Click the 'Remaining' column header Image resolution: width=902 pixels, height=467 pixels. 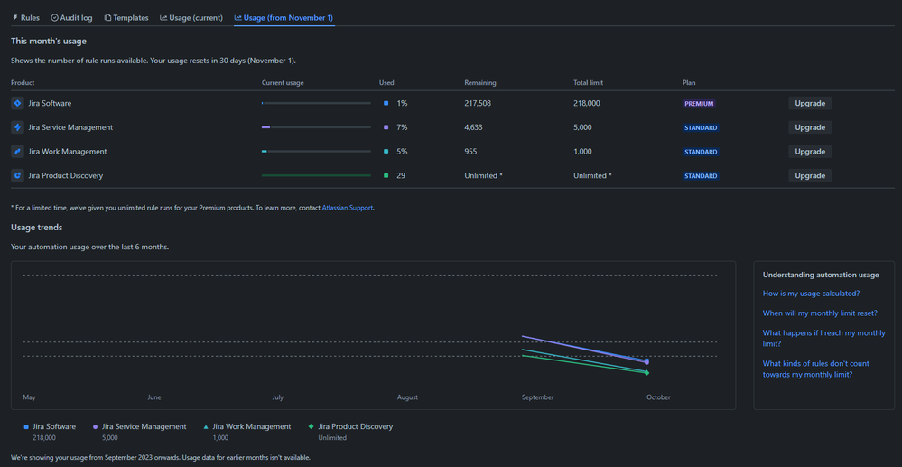[480, 83]
